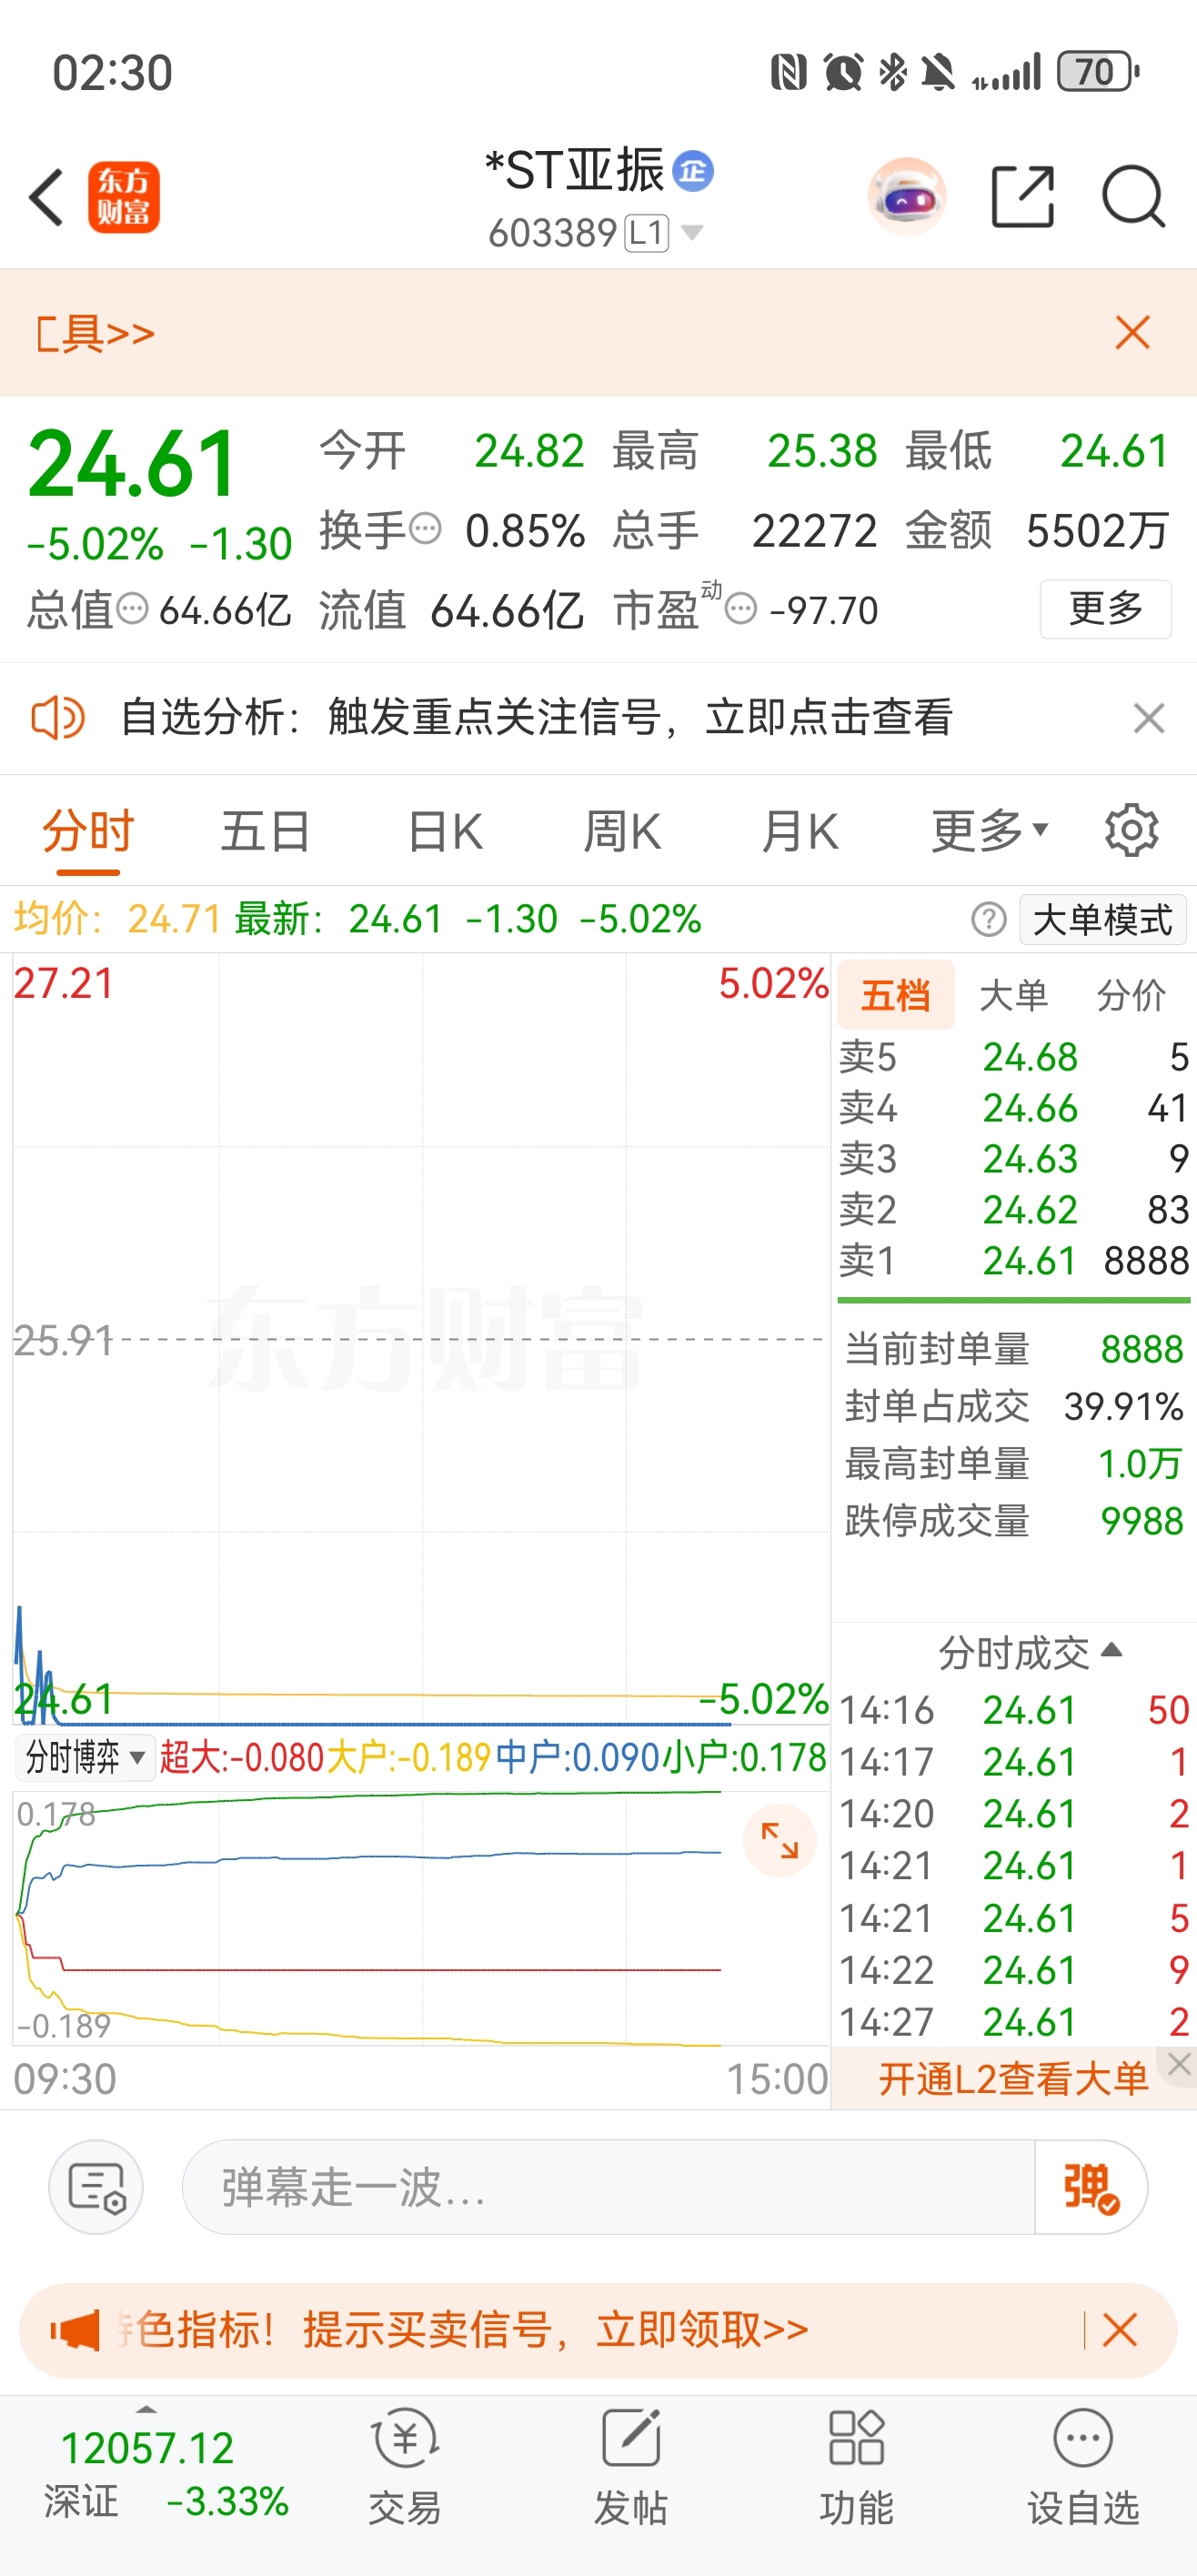
Task: Open the 功能 functions icon
Action: tap(856, 2467)
